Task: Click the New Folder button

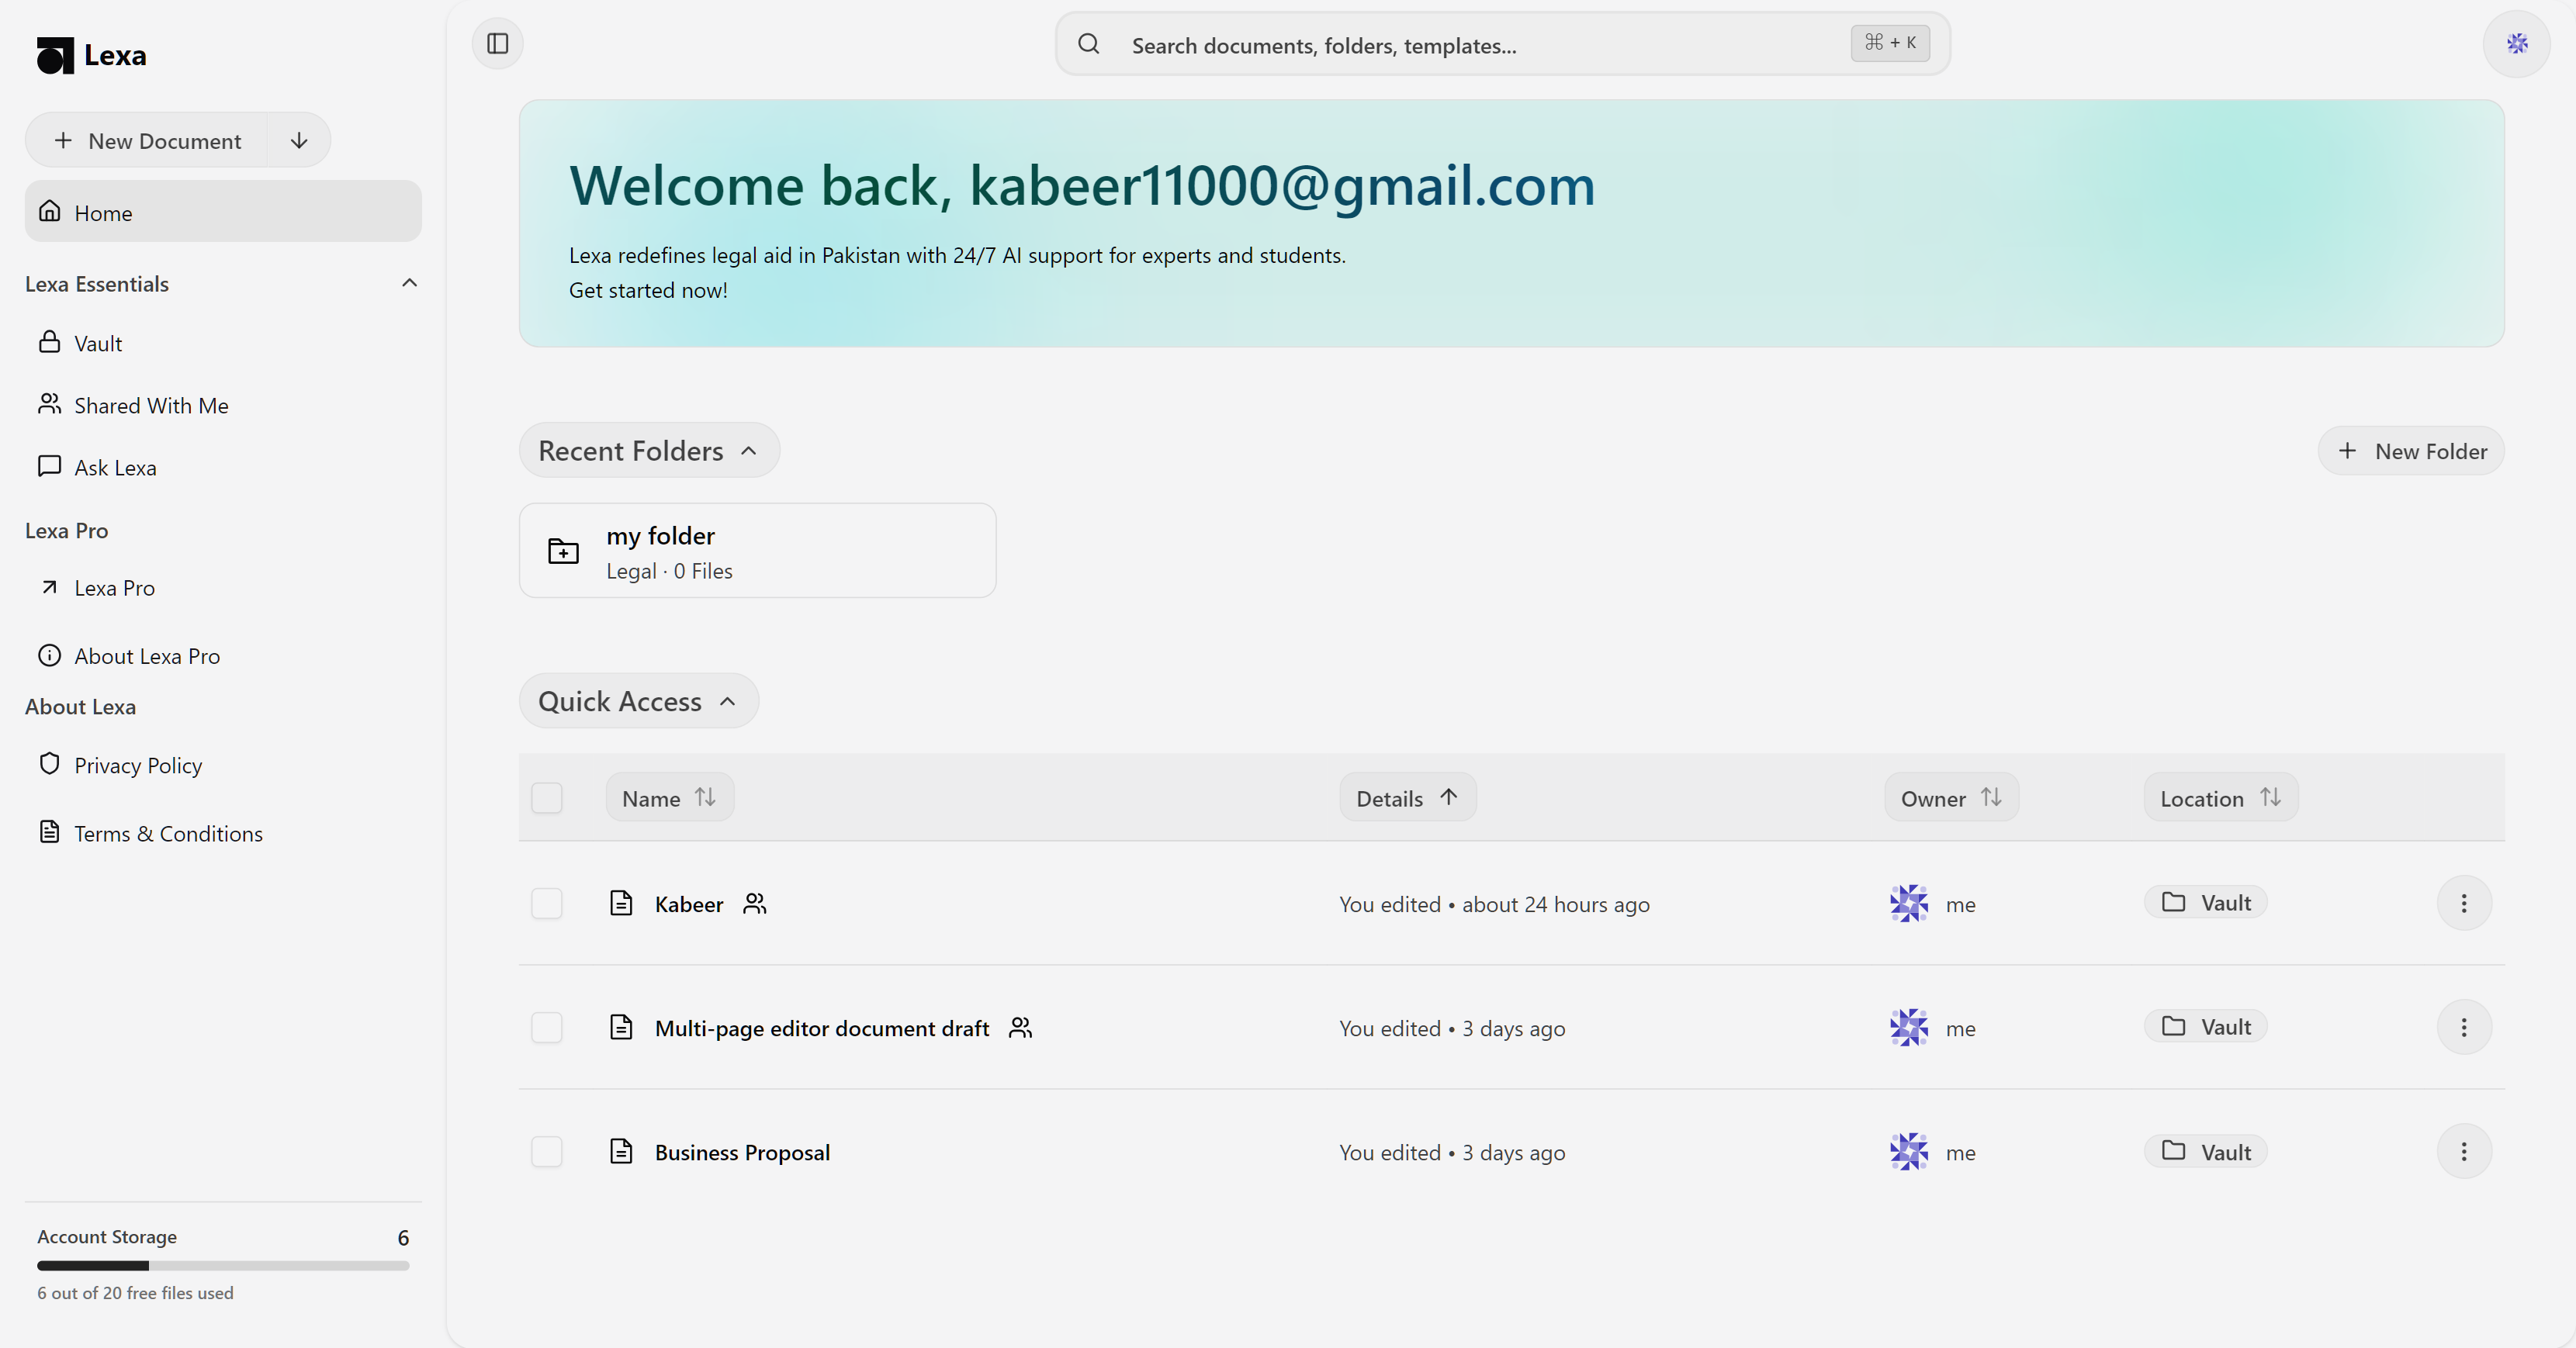Action: (x=2411, y=450)
